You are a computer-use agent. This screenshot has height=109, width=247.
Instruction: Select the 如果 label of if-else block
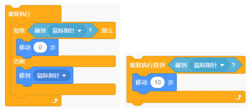[19, 31]
